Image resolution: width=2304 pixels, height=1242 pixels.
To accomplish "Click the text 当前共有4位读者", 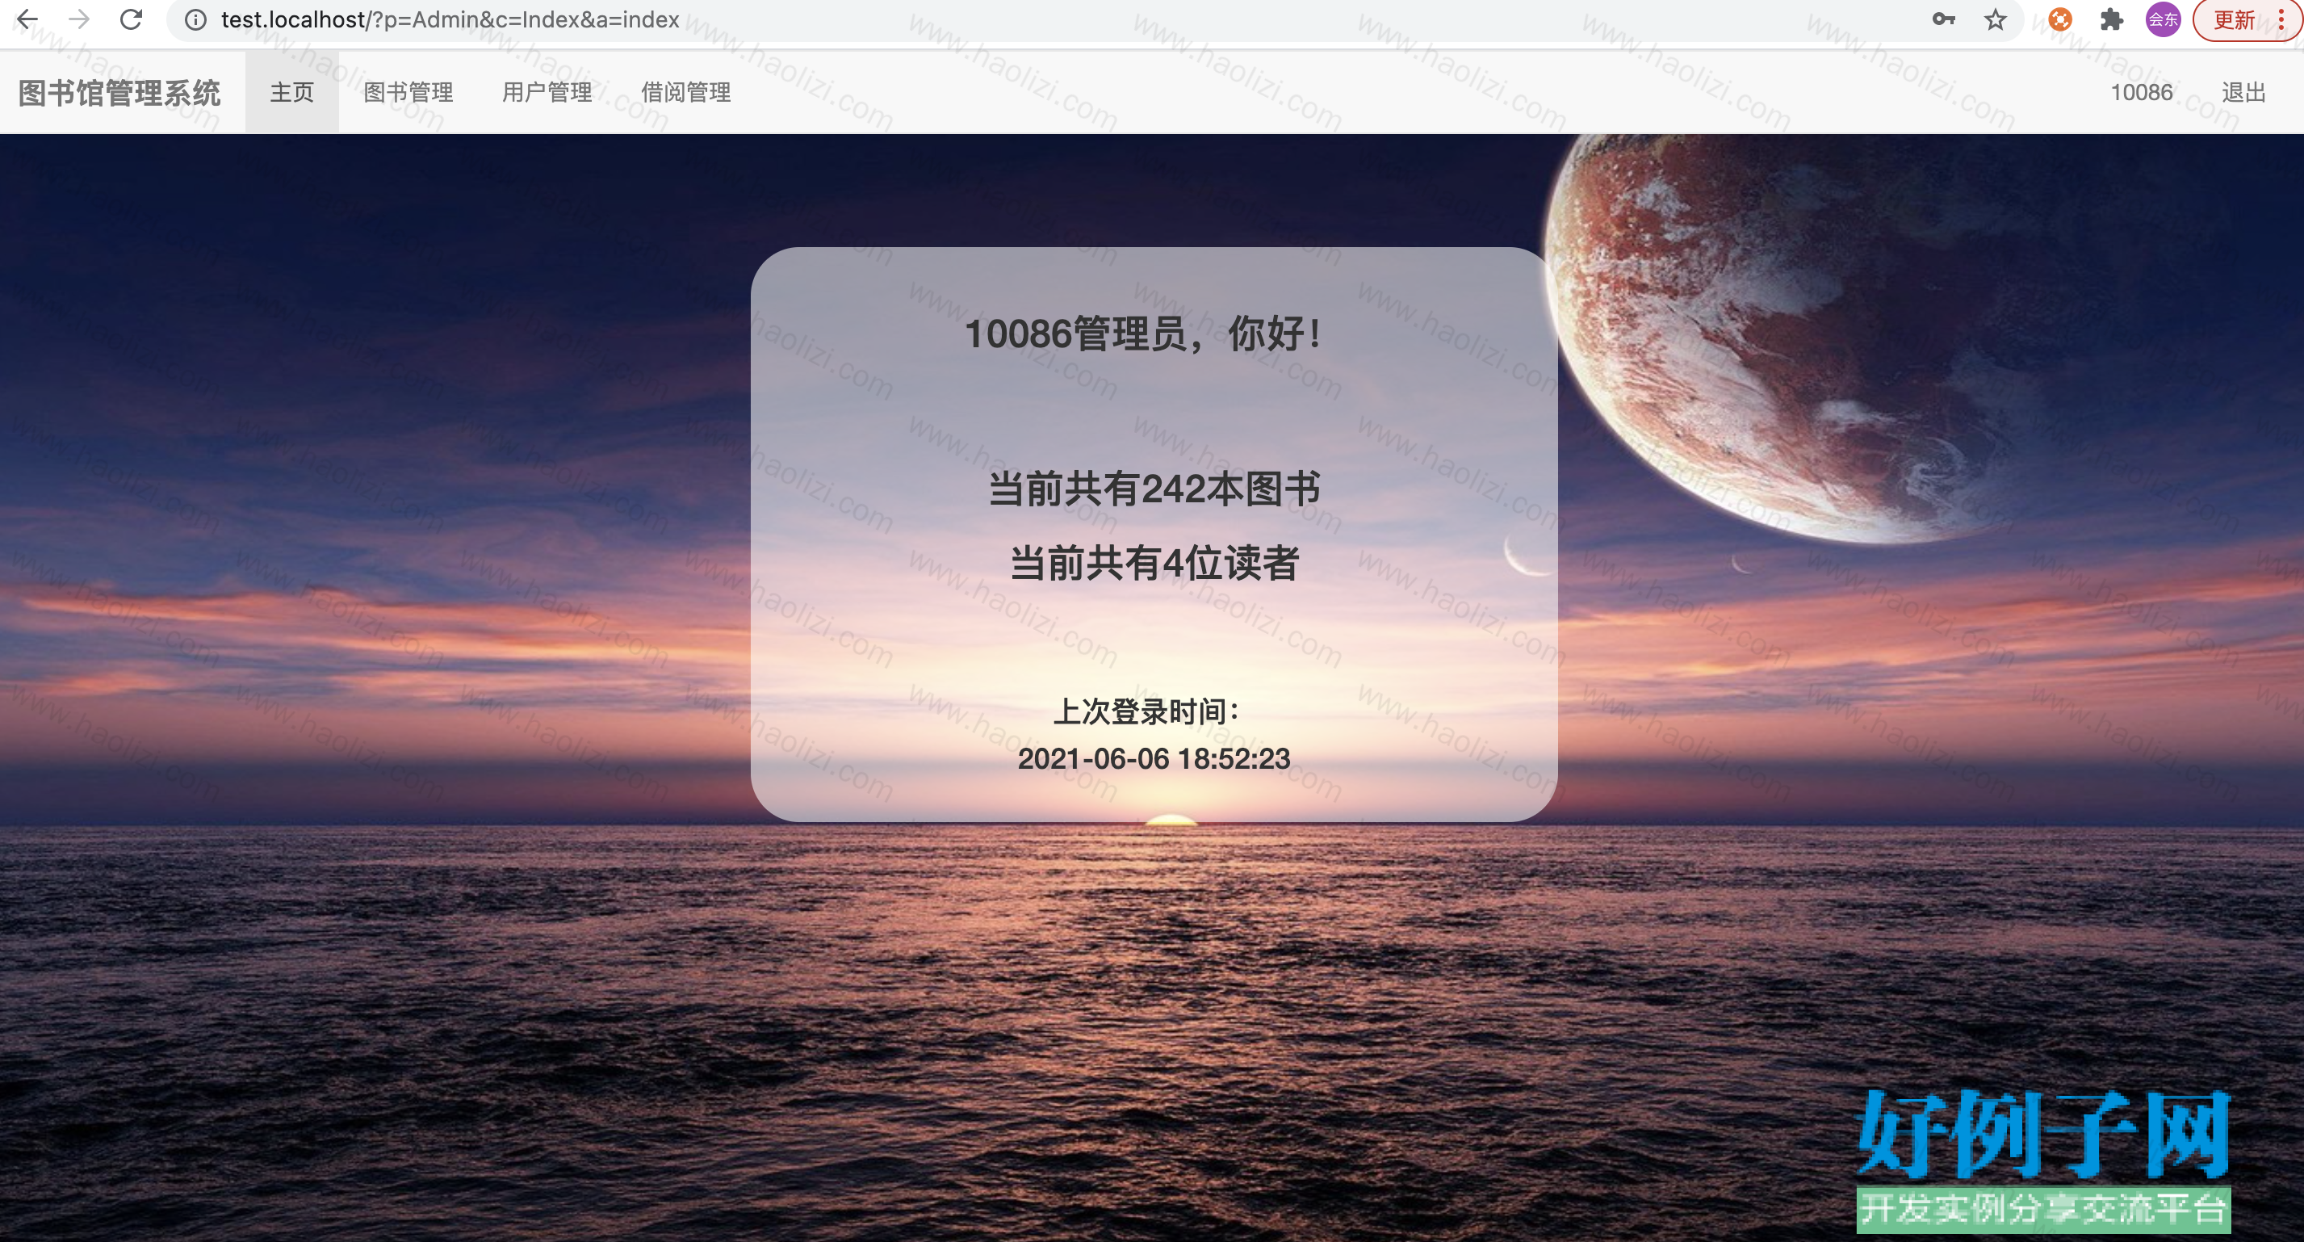I will (x=1154, y=563).
